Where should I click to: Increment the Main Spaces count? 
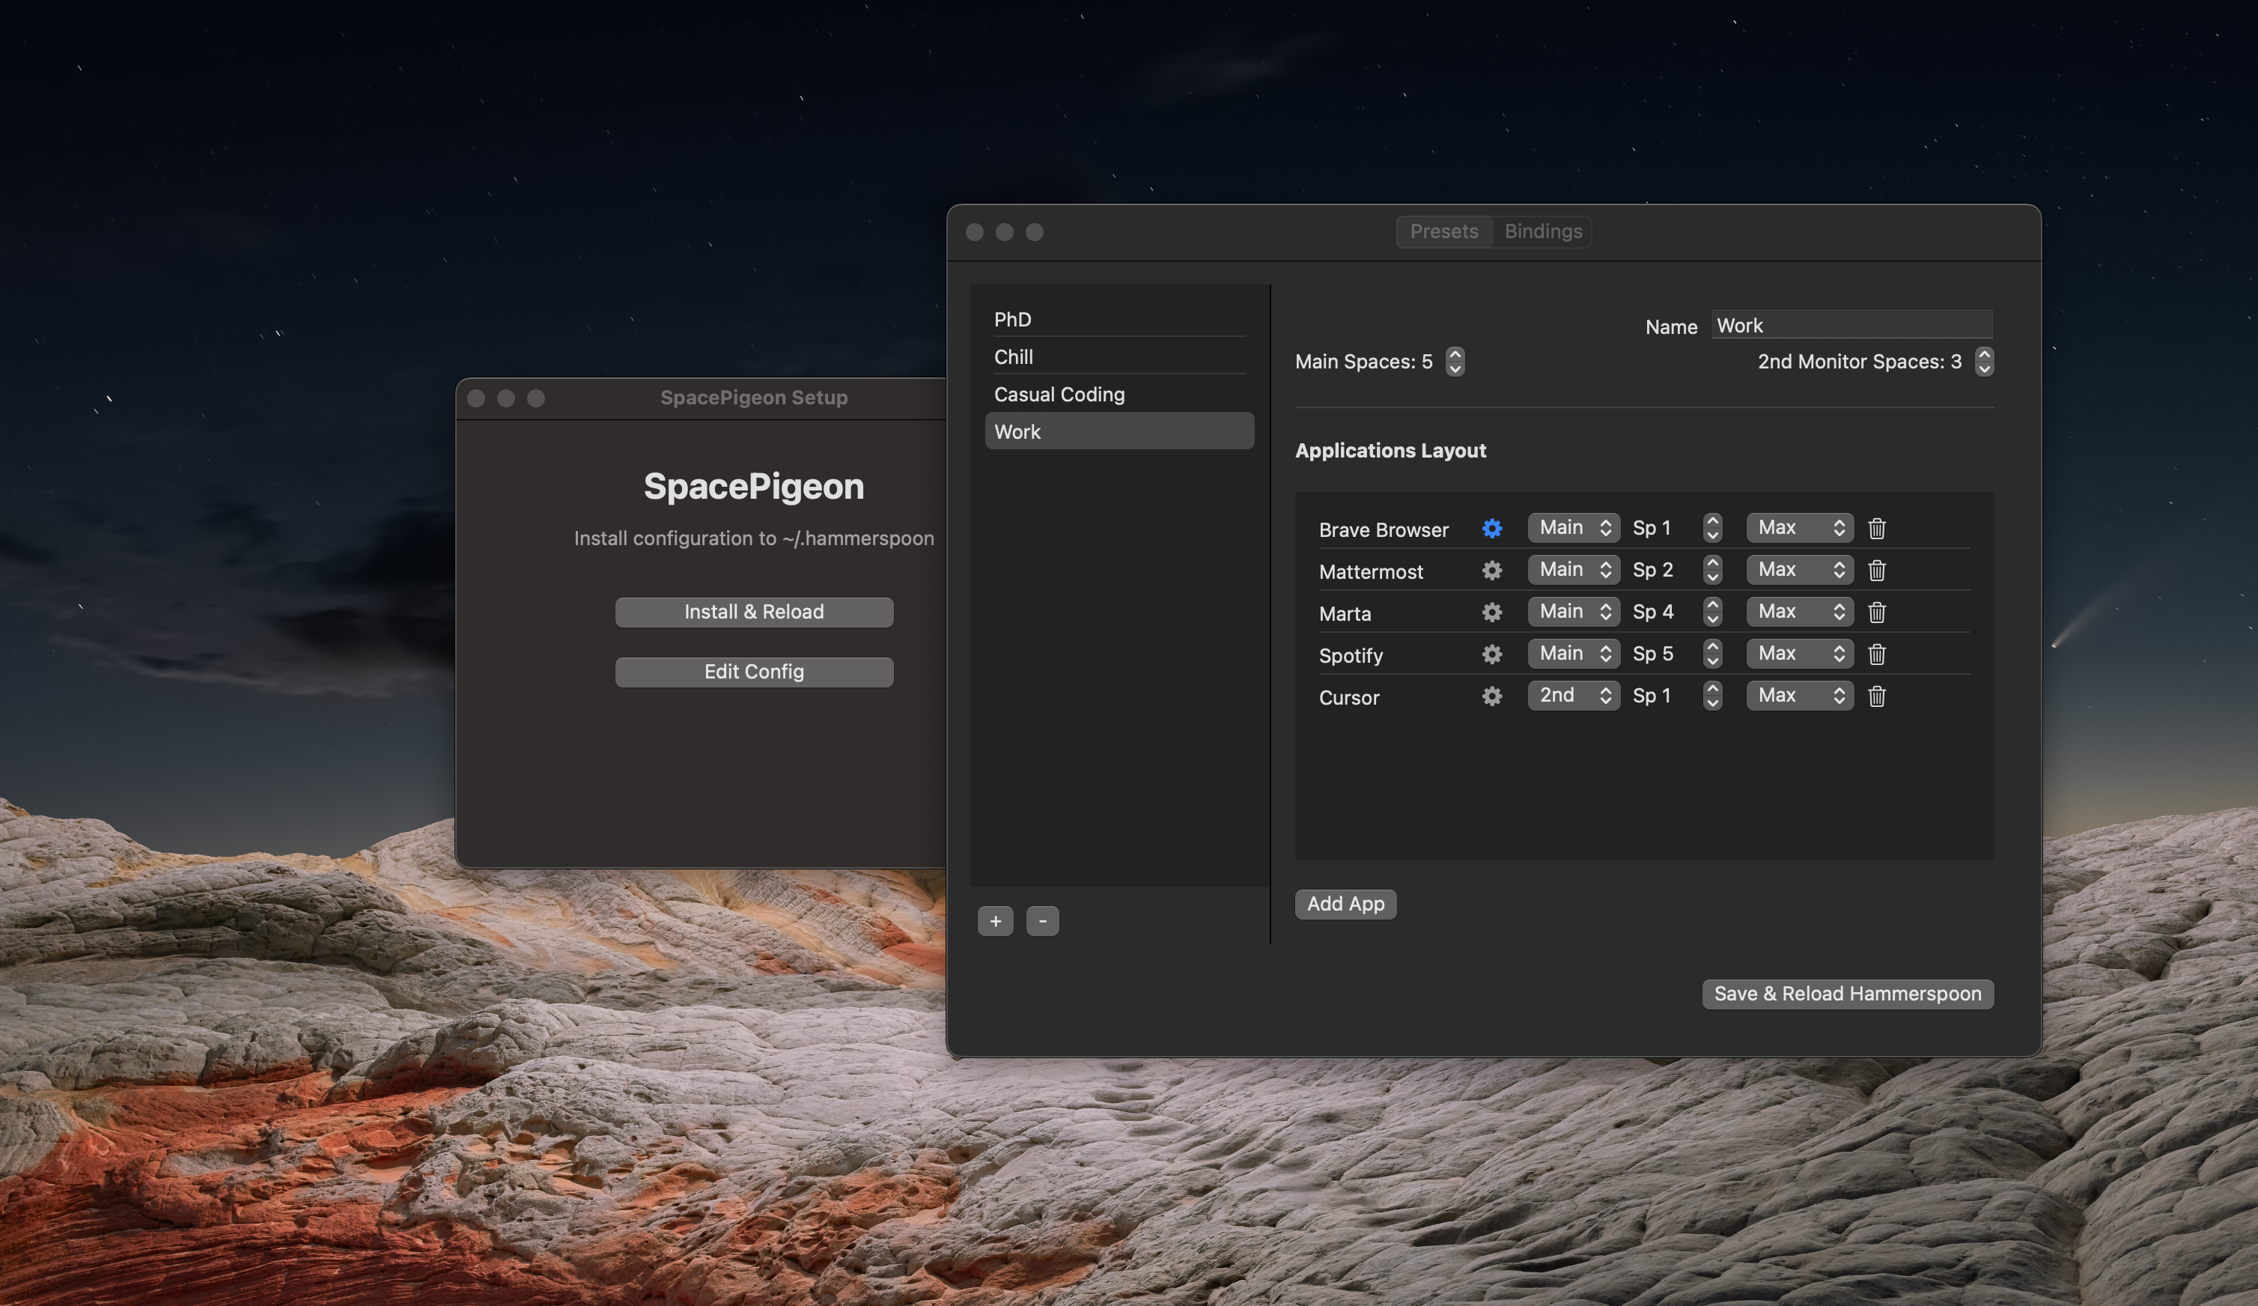click(1454, 355)
